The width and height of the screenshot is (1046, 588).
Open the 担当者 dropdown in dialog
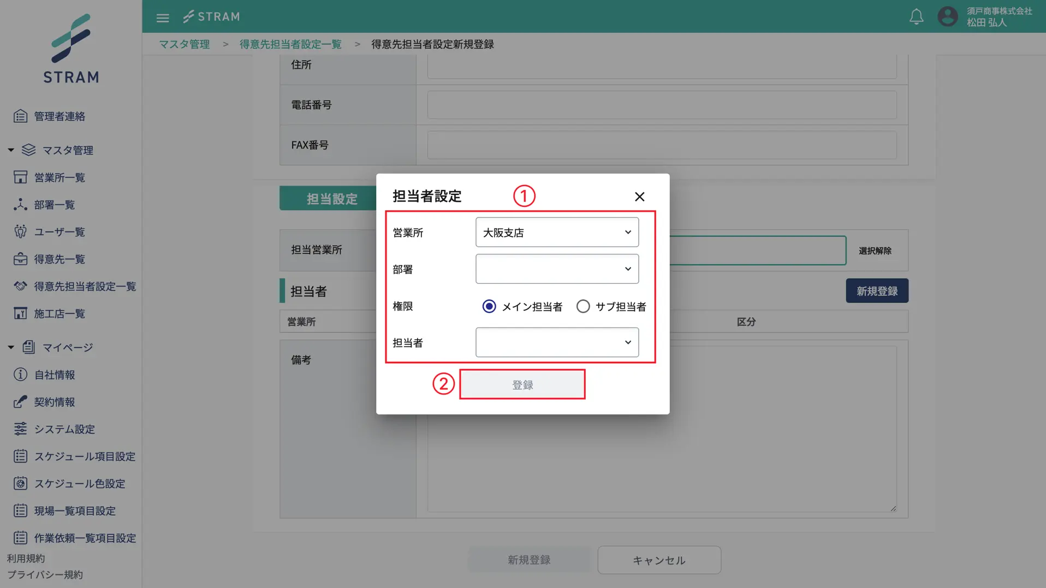pos(557,342)
